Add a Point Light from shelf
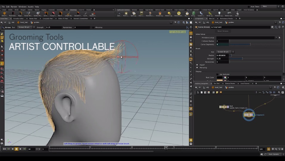The image size is (285, 161). (126, 14)
